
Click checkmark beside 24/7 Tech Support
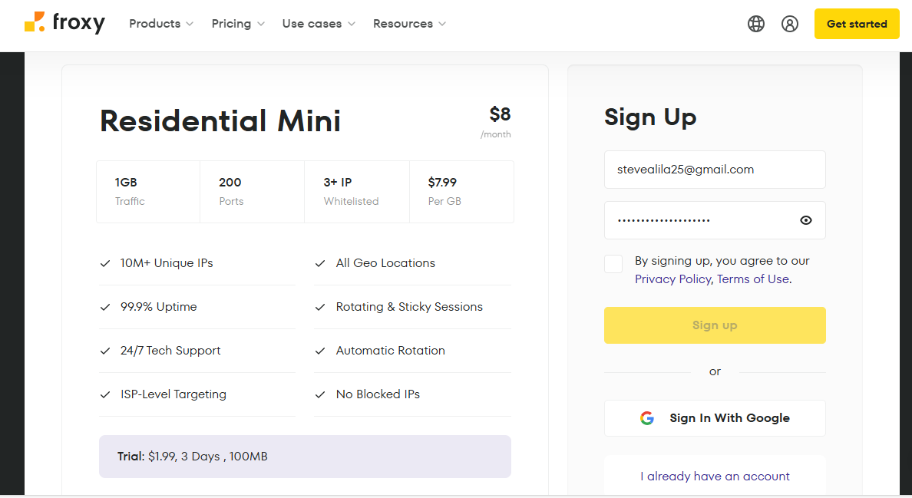105,351
